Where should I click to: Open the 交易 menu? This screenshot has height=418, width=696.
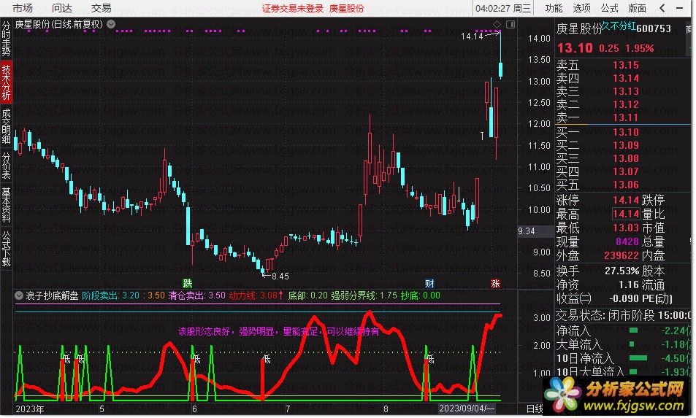(102, 8)
